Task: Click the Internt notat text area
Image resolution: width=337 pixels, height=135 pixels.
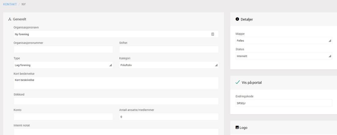Action: click(116, 132)
